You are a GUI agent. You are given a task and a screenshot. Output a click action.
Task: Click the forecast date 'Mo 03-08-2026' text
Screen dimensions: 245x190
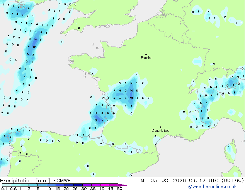pyautogui.click(x=163, y=181)
